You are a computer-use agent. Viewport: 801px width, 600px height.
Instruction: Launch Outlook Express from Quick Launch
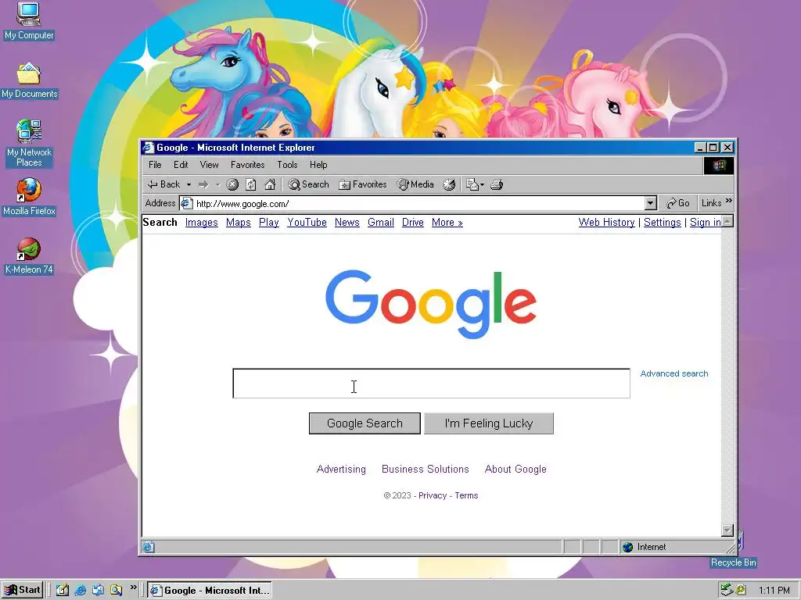(98, 591)
